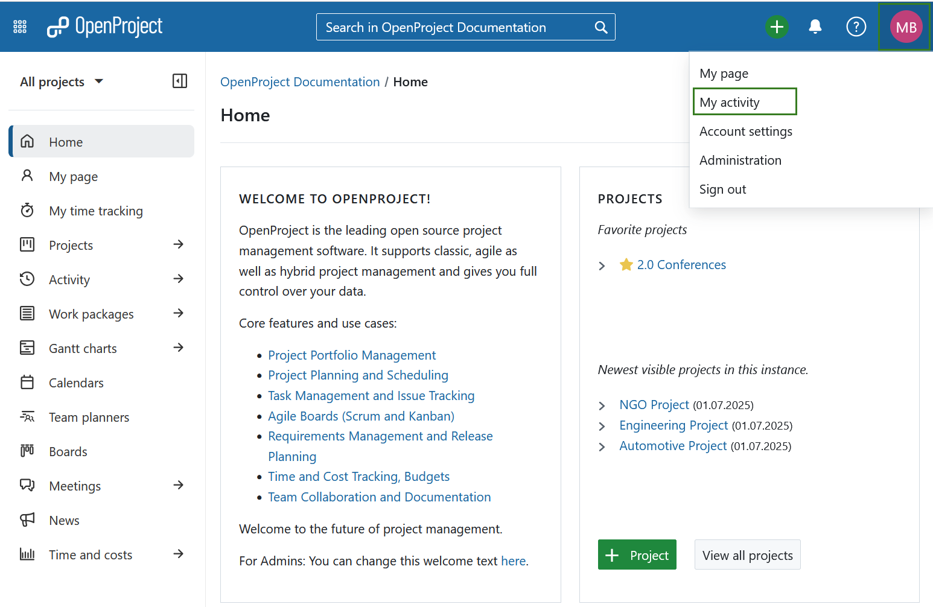
Task: Open the Engineering Project link
Action: pos(673,425)
